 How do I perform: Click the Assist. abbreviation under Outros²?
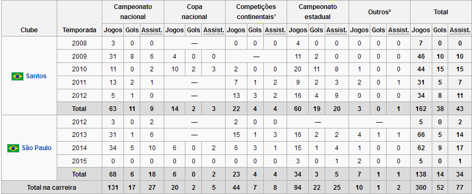point(398,30)
